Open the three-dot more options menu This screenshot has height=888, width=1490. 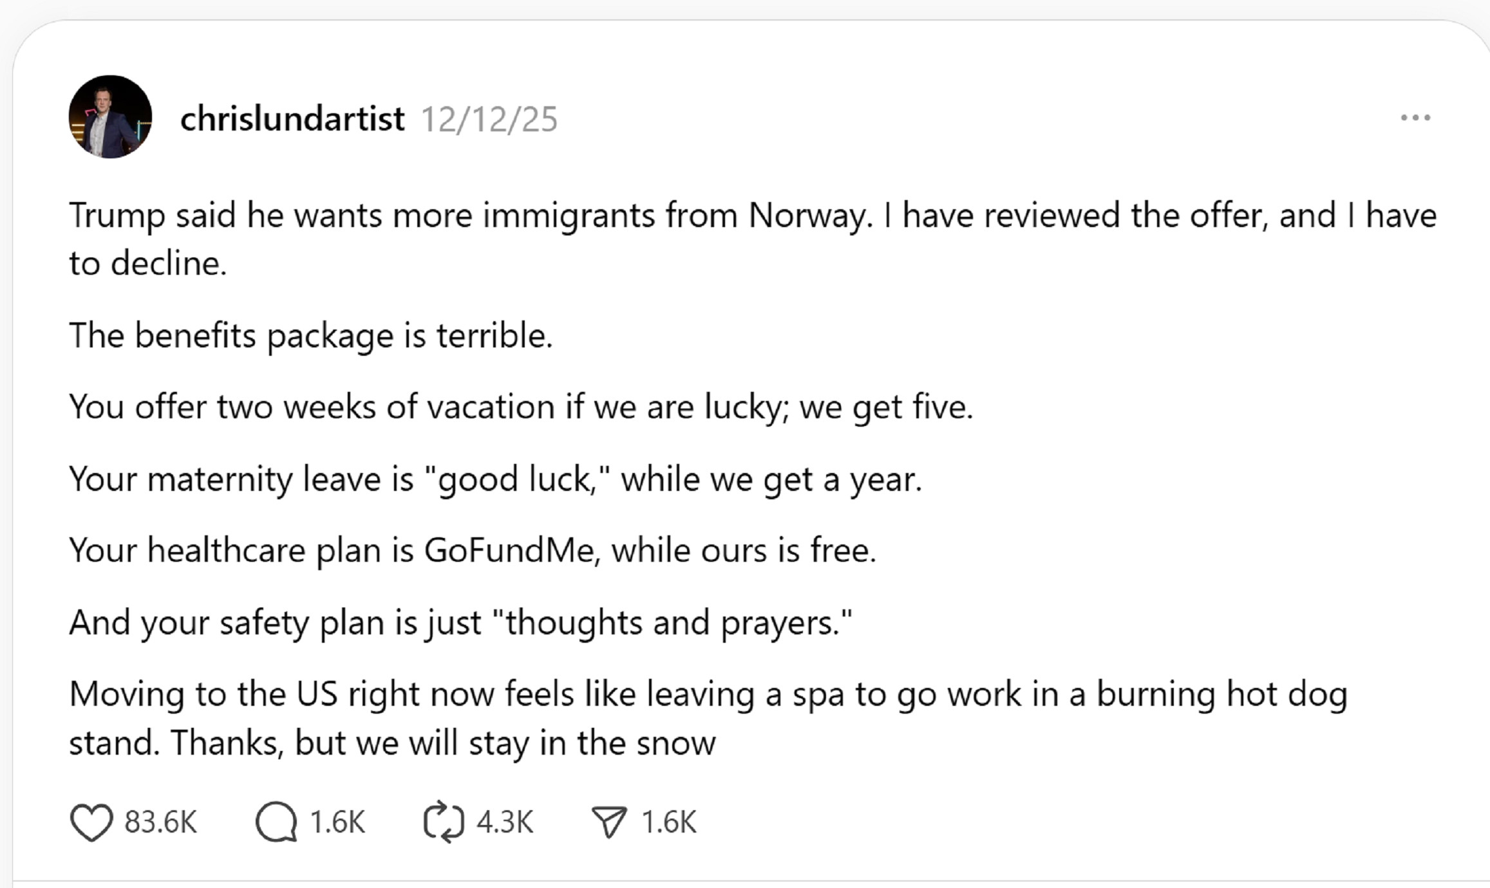coord(1415,118)
